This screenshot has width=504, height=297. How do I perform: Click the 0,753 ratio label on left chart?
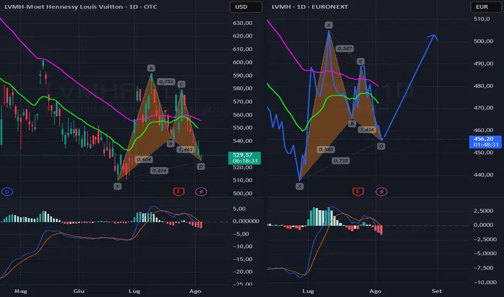tap(166, 82)
